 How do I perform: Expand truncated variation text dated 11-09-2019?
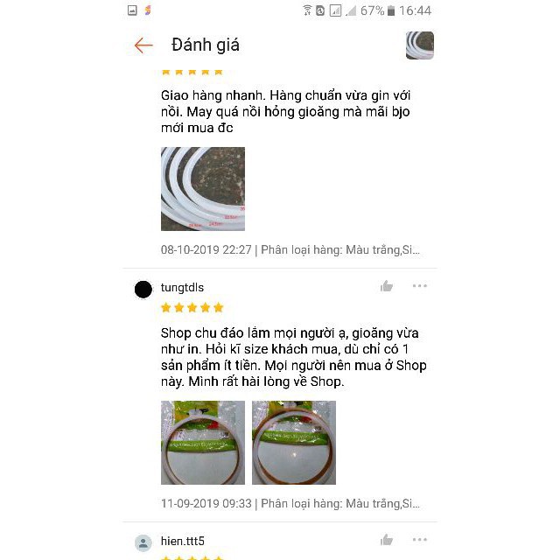tap(340, 504)
